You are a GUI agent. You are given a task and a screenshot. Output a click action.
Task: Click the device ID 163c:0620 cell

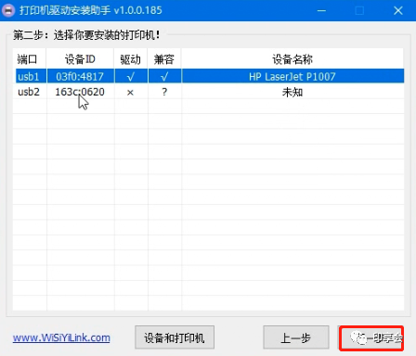pos(80,92)
